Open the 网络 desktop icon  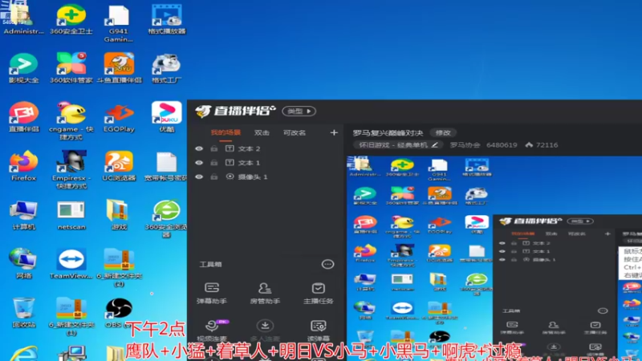(x=24, y=264)
